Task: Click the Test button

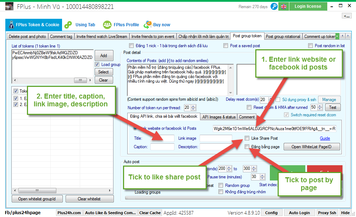Action: 333,107
